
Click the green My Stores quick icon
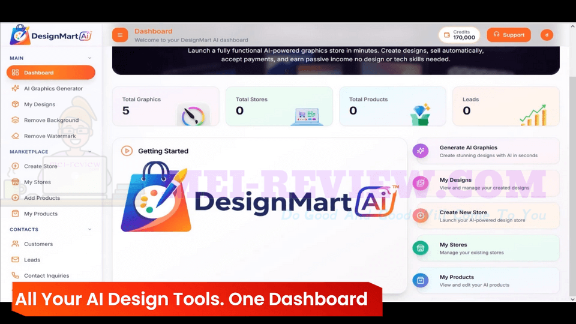tap(421, 248)
